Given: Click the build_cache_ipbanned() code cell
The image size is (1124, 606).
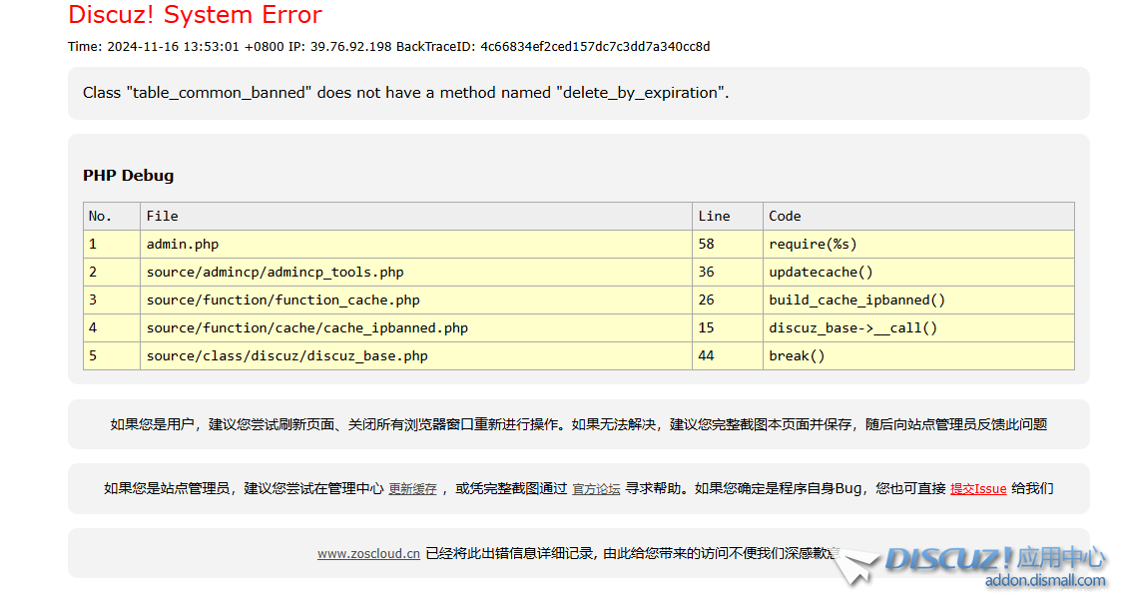Looking at the screenshot, I should [x=856, y=300].
